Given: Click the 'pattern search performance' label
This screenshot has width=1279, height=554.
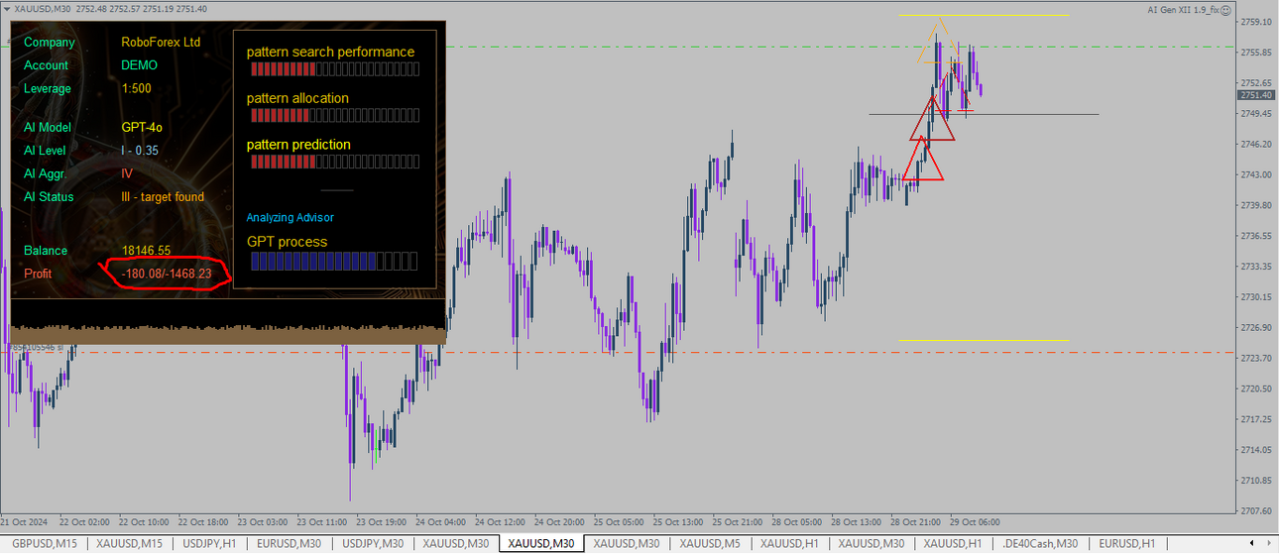Looking at the screenshot, I should click(330, 52).
